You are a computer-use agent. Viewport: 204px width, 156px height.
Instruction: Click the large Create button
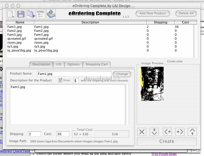point(167,141)
